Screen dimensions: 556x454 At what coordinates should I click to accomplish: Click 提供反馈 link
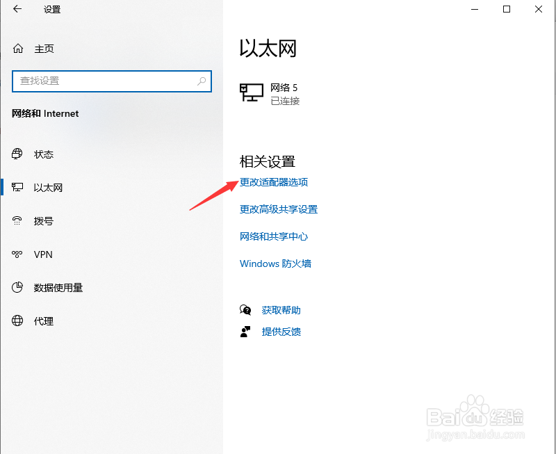(x=281, y=332)
